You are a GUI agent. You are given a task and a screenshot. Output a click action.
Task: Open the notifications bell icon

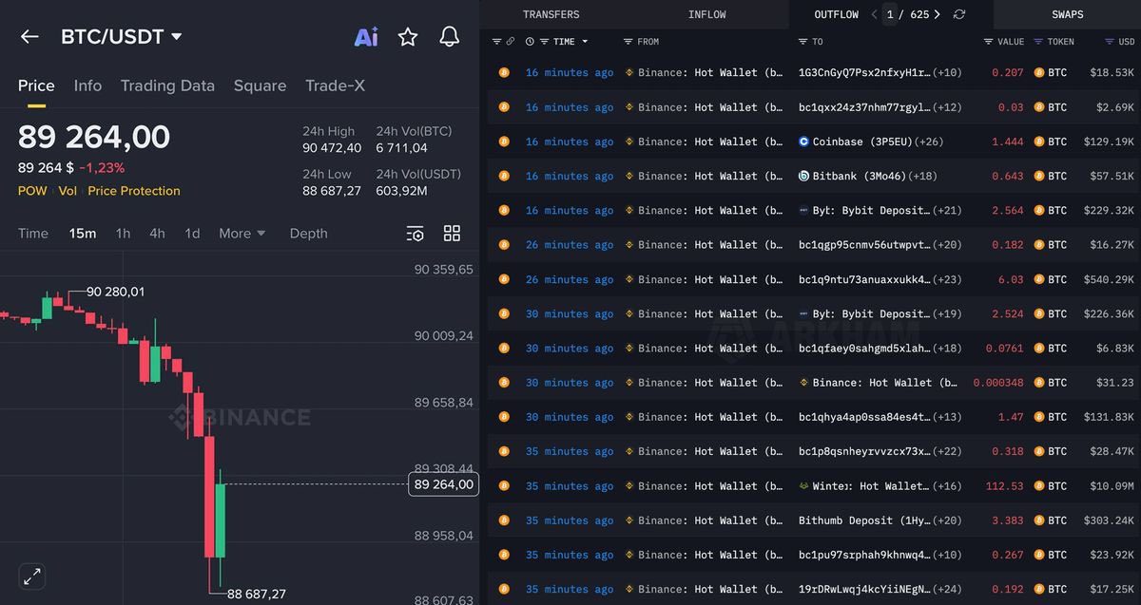449,37
